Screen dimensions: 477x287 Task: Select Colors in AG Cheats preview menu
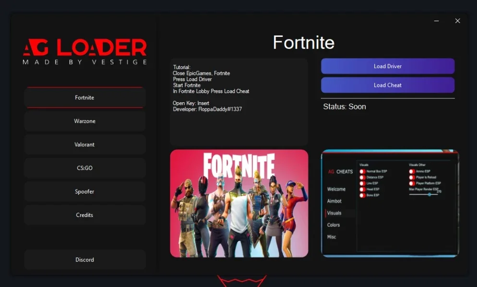333,225
